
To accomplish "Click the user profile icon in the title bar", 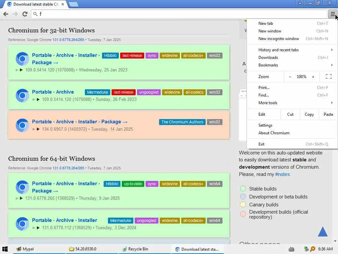I will [300, 3].
